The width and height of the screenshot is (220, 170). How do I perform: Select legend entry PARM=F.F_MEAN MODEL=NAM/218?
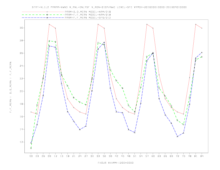pos(88,15)
